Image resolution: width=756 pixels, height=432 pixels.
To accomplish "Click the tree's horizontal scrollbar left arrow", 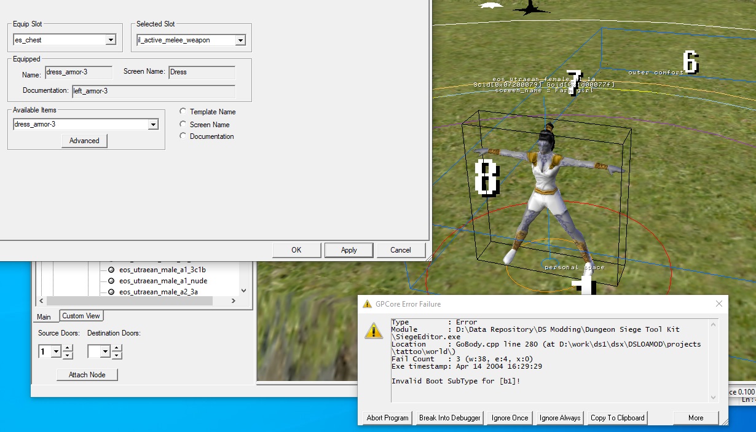I will pos(42,301).
